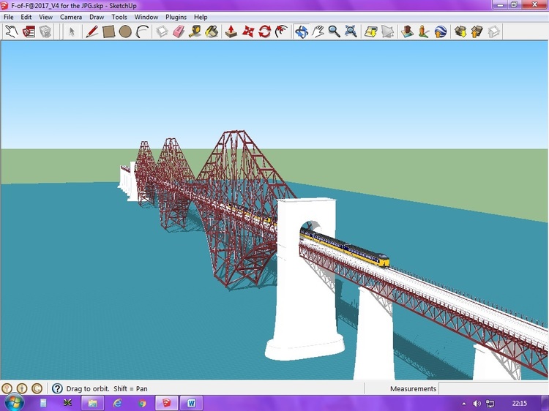
Task: Open Microsoft Word from the taskbar
Action: 191,403
